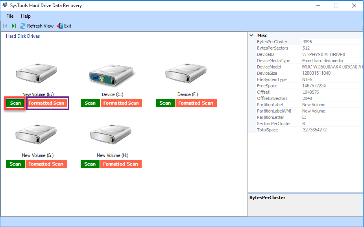
Task: Run Formatted Scan on Device (C:)
Action: (x=121, y=103)
